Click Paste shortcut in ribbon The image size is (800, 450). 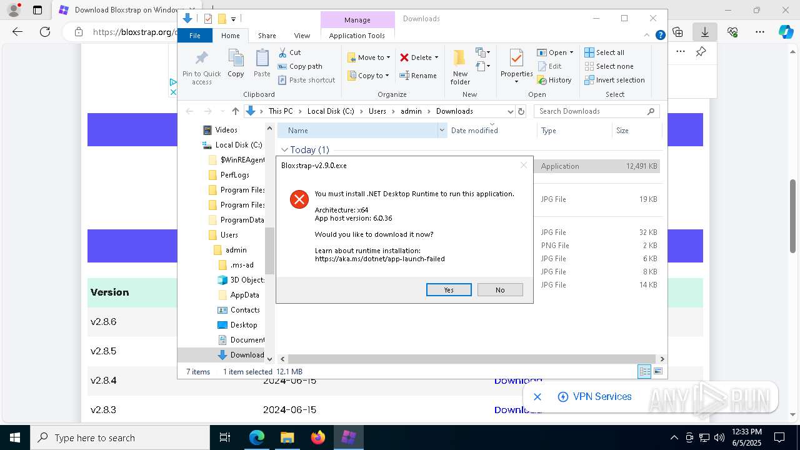[x=307, y=80]
